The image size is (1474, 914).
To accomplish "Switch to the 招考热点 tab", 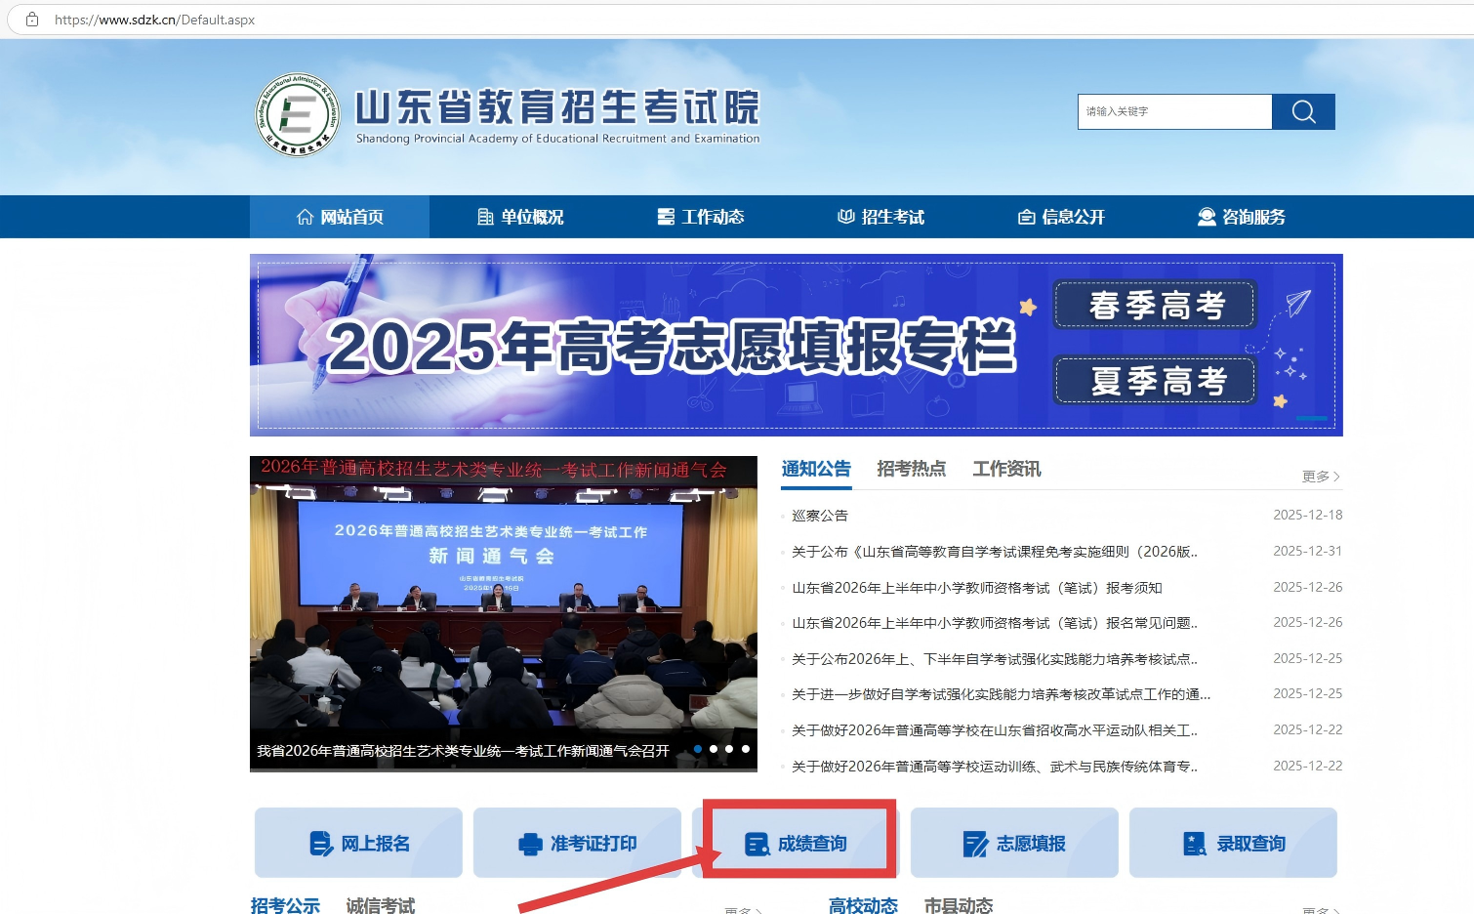I will tap(911, 469).
